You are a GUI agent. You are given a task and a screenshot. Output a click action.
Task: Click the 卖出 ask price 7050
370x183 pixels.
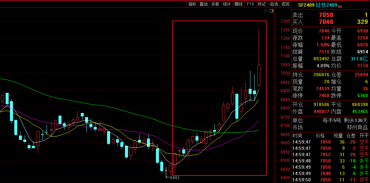[326, 15]
